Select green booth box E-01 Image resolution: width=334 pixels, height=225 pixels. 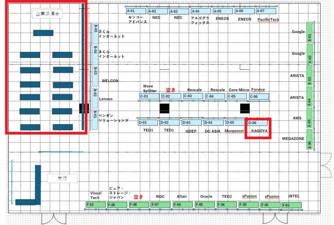pos(310,33)
